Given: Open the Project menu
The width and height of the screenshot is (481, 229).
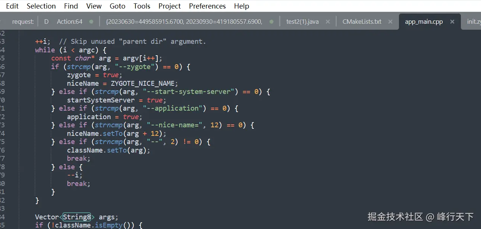Looking at the screenshot, I should (x=170, y=6).
